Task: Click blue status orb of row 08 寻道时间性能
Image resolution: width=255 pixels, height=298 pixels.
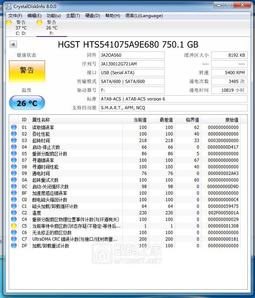Action: (x=14, y=167)
